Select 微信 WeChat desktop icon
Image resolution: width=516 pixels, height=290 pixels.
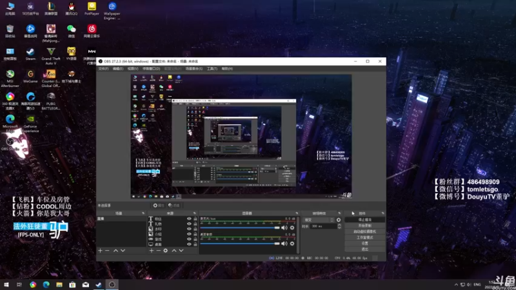71,31
